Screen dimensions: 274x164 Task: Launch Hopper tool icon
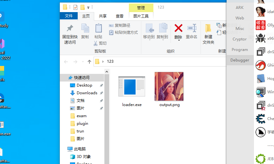(x=261, y=79)
